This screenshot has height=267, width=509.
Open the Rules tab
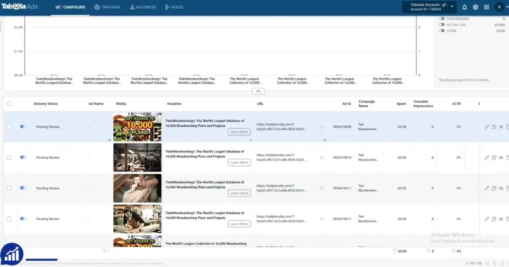click(x=174, y=7)
